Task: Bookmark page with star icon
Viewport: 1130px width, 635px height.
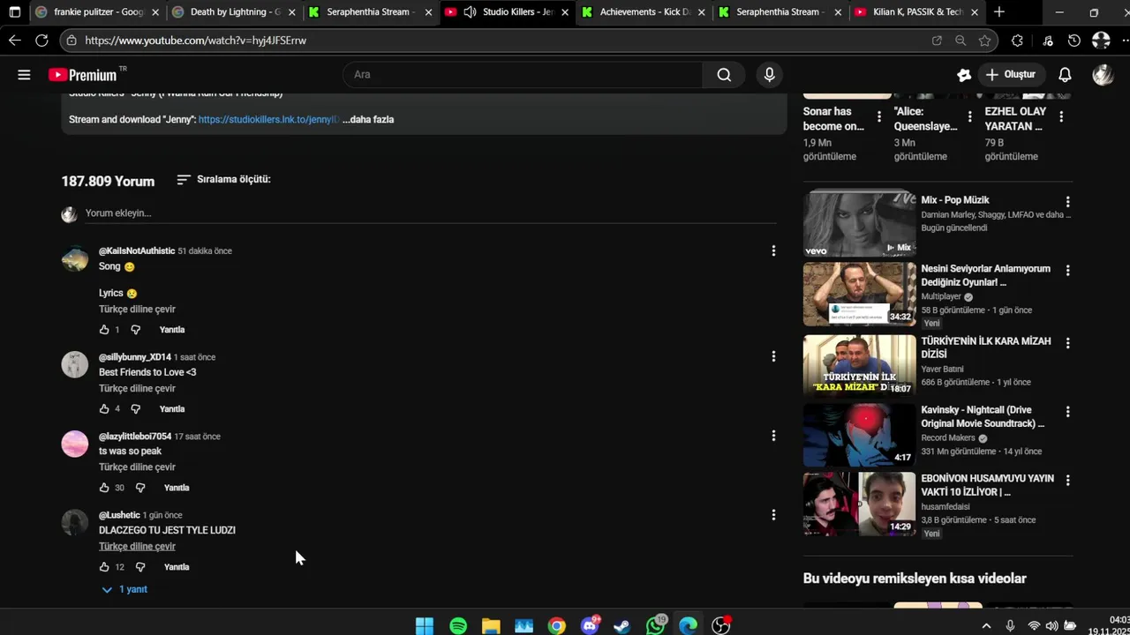Action: coord(984,41)
